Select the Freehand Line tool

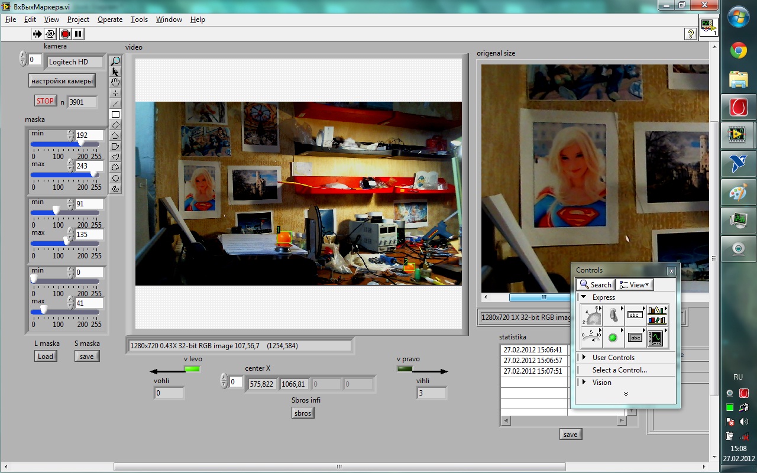point(116,157)
